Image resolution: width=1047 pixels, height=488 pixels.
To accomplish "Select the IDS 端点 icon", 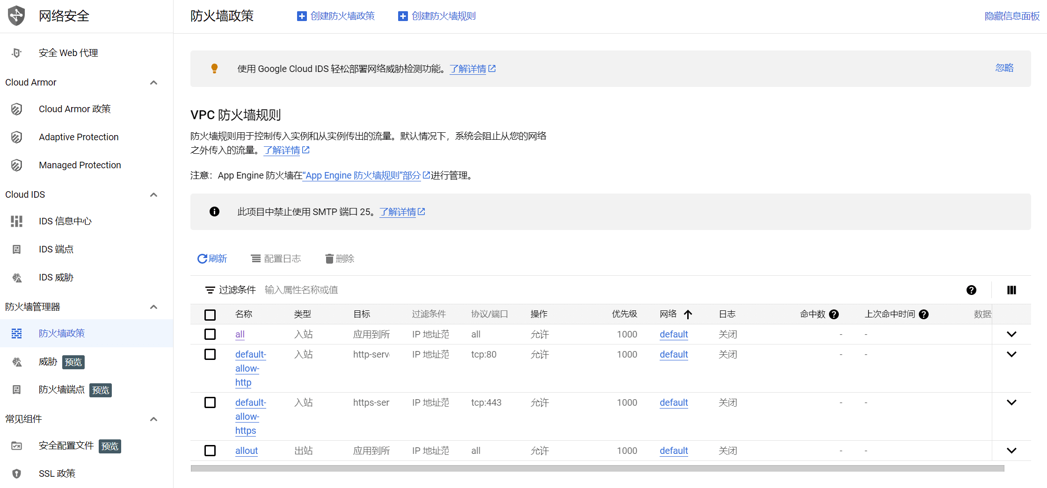I will [16, 249].
